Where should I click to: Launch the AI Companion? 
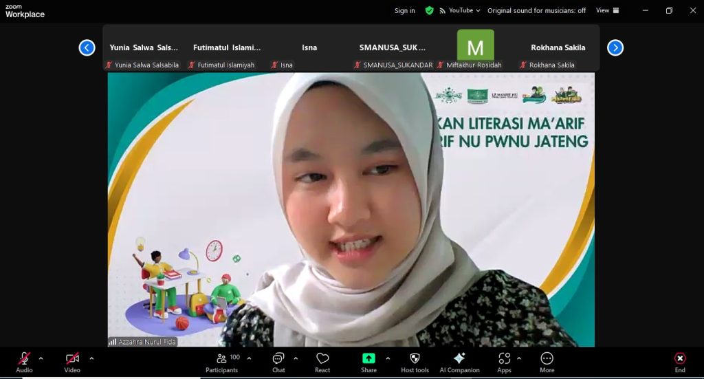click(x=459, y=362)
